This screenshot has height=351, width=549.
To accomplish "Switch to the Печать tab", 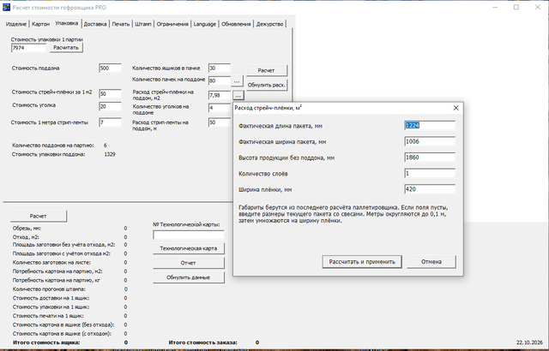I will click(x=121, y=24).
